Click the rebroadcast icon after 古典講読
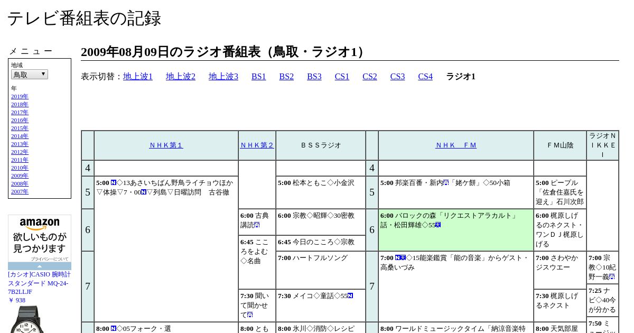The width and height of the screenshot is (634, 333). click(257, 225)
